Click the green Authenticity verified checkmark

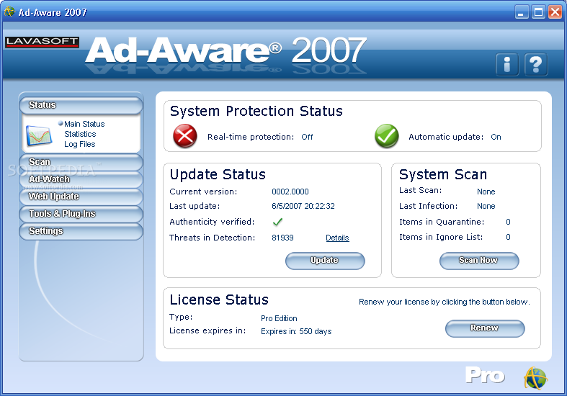click(277, 222)
